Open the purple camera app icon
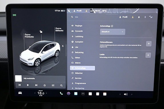The width and height of the screenshot is (164, 109). pos(69,93)
